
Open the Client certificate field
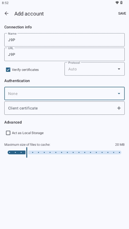coord(64,108)
